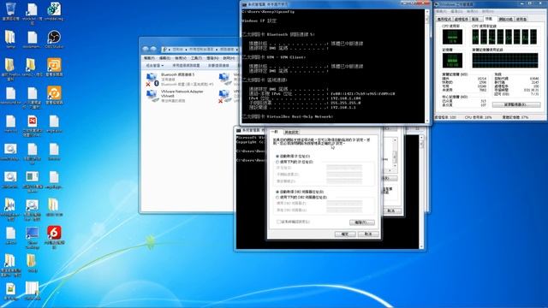Switch to Applications tab in Task Manager
This screenshot has height=308, width=548.
pos(444,19)
